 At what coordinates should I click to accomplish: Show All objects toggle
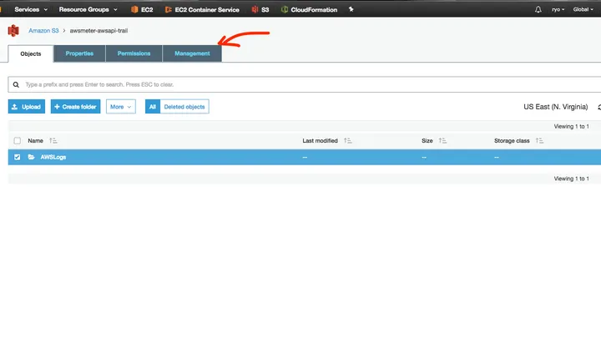pyautogui.click(x=153, y=107)
